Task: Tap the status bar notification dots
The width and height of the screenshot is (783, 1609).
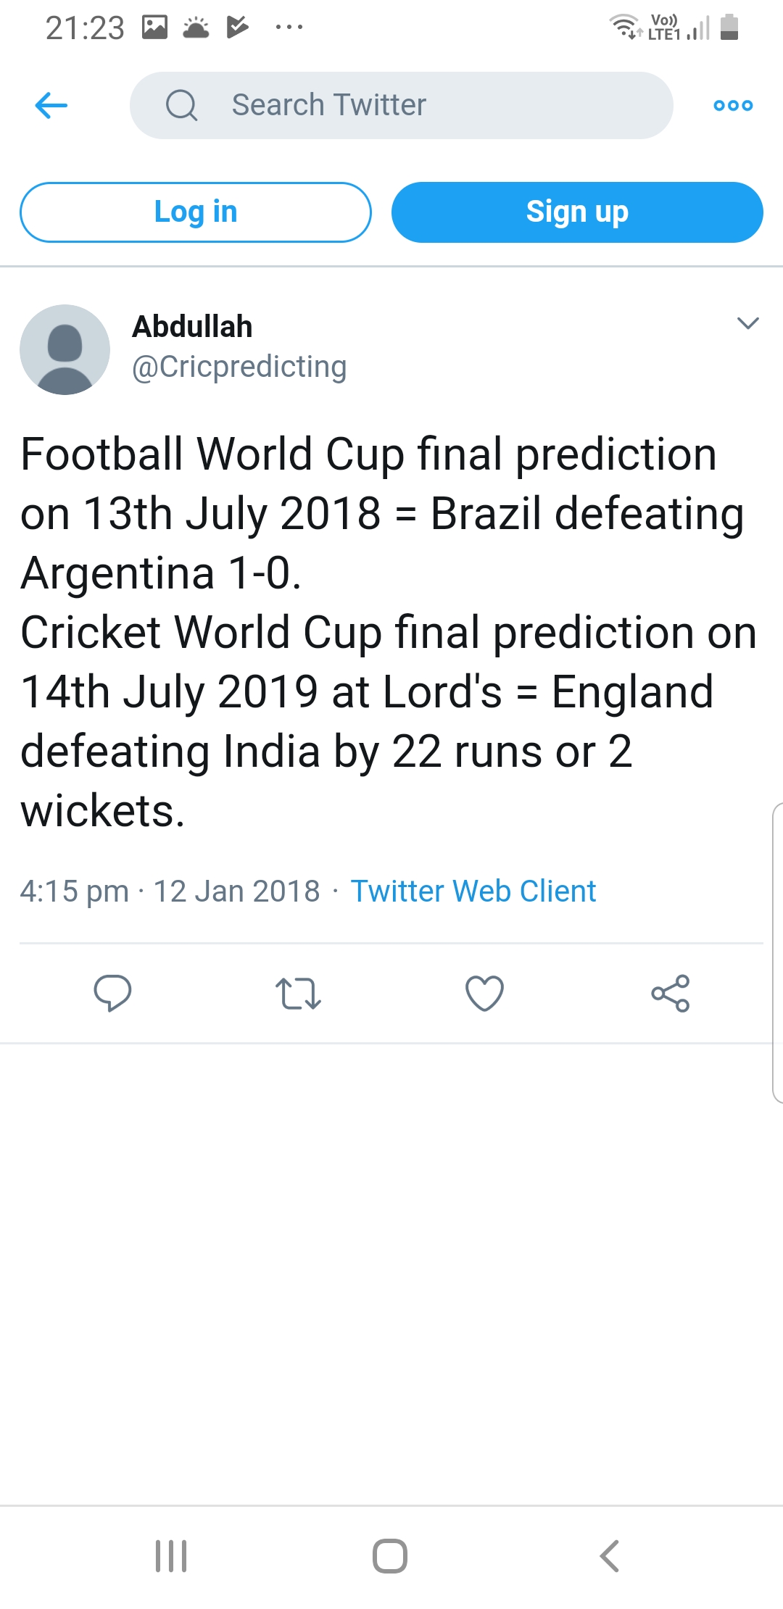Action: click(x=289, y=28)
